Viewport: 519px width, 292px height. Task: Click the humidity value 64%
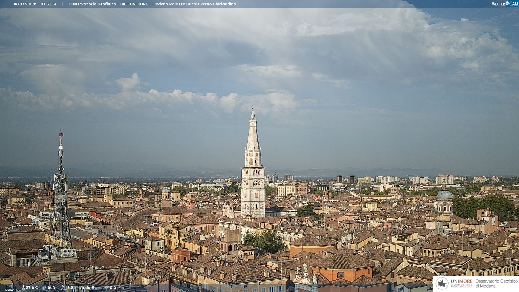click(52, 288)
